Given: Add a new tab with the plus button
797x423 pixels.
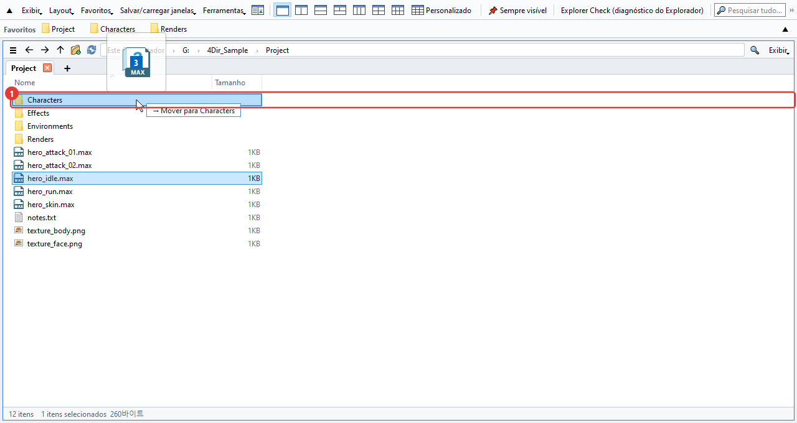Looking at the screenshot, I should (67, 68).
